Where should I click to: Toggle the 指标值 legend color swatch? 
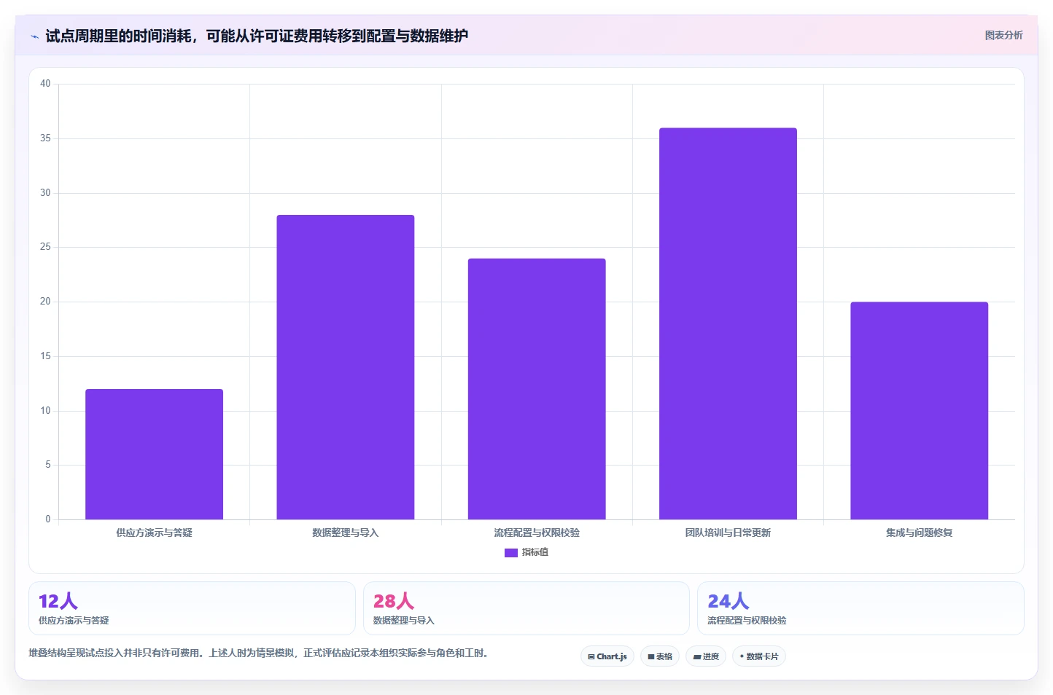click(511, 553)
